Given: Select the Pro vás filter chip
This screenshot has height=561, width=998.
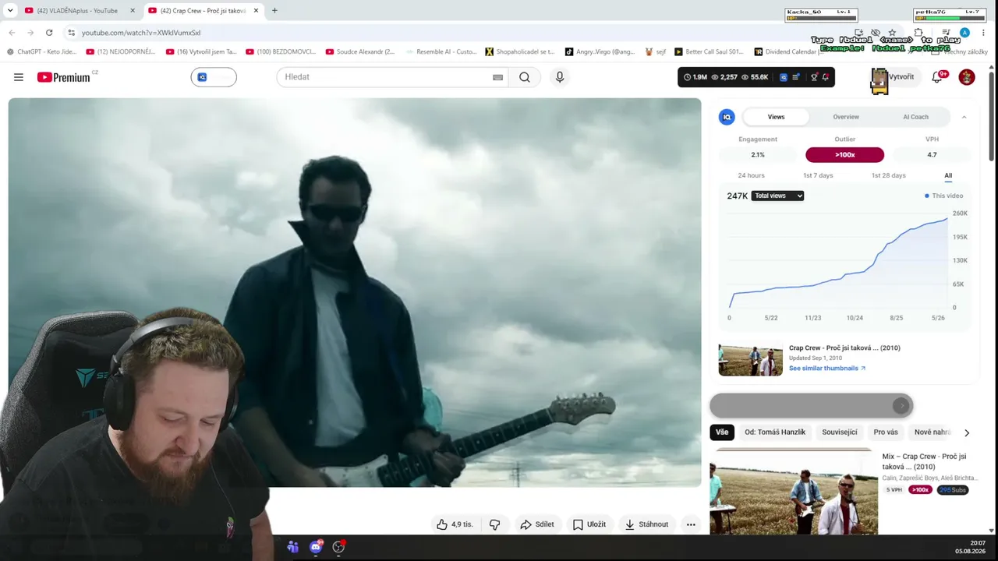Looking at the screenshot, I should (x=886, y=432).
